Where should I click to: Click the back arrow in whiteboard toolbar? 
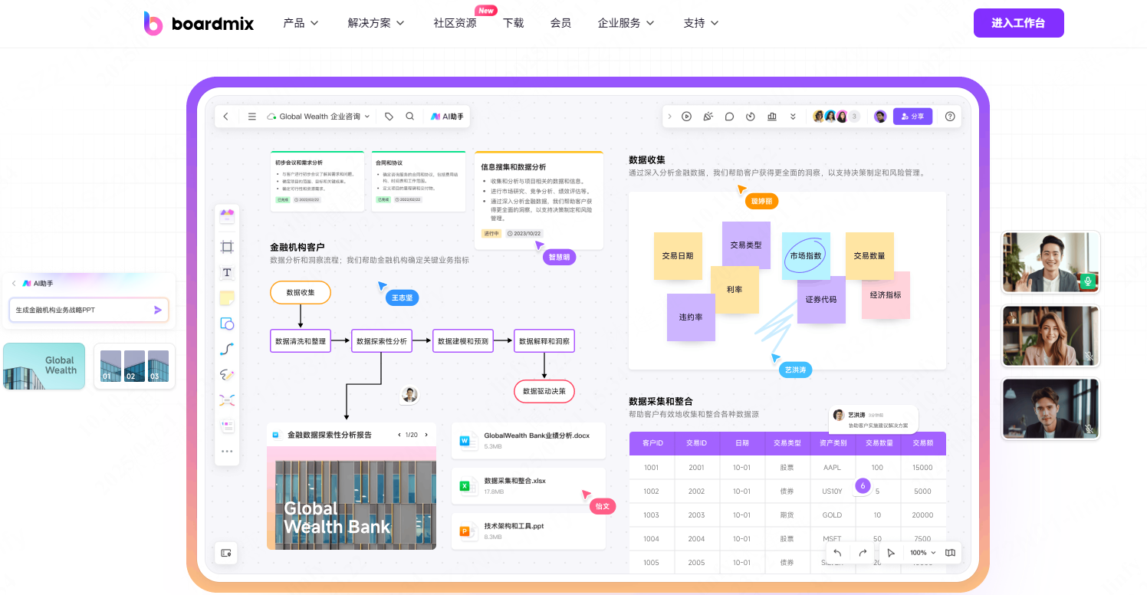coord(225,117)
